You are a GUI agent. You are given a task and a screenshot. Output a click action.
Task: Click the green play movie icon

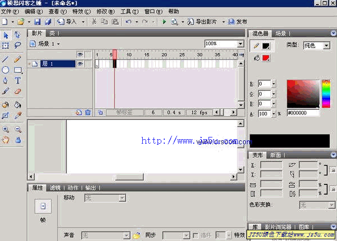pyautogui.click(x=164, y=21)
